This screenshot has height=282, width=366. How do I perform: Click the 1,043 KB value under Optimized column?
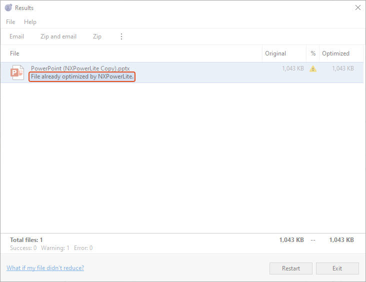343,68
